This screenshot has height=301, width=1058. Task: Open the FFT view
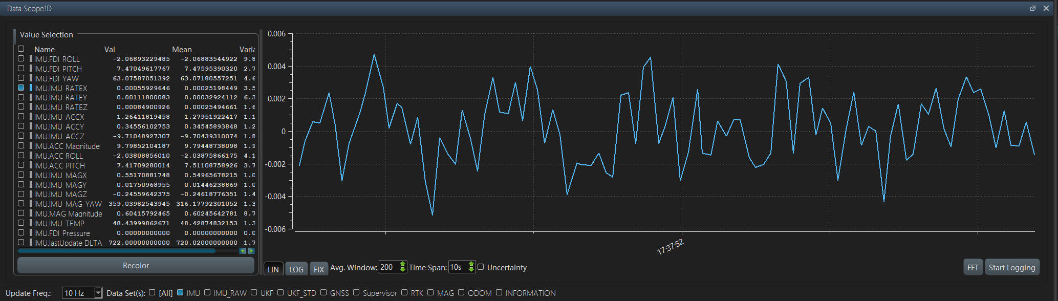(x=973, y=267)
